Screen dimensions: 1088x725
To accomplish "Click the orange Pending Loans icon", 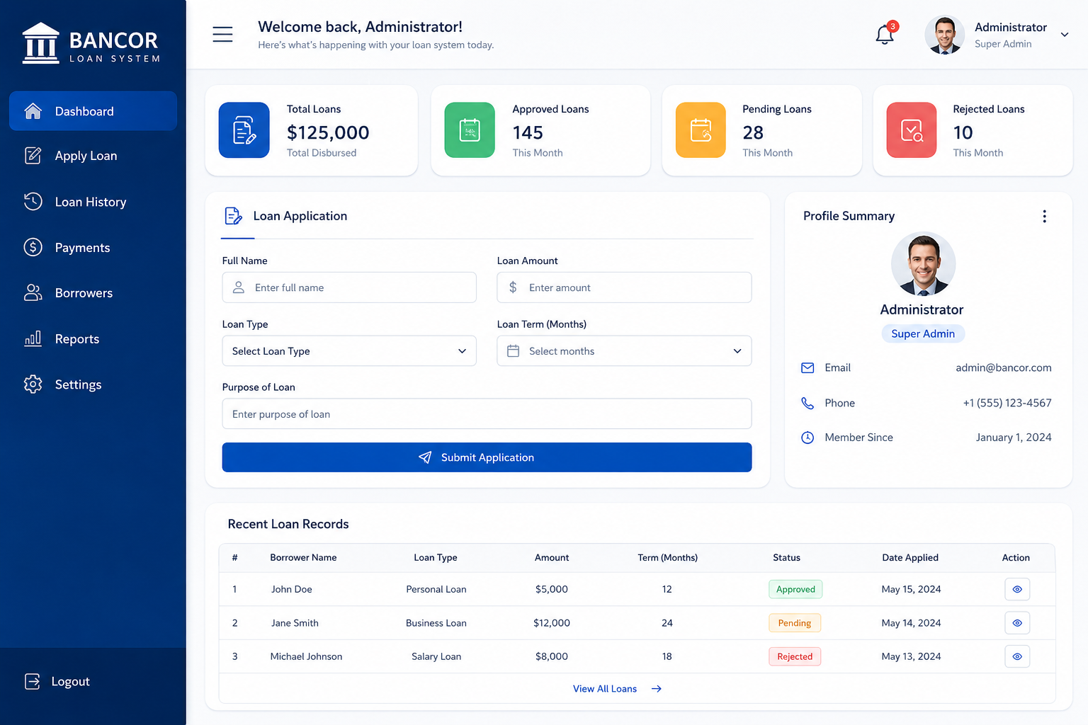I will coord(701,130).
